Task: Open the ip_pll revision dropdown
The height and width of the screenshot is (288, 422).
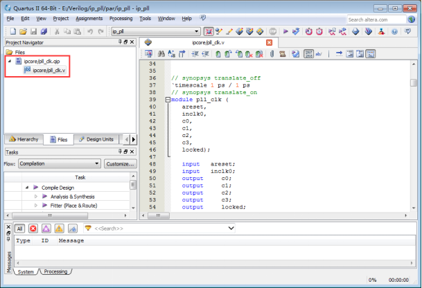Action: coord(197,31)
